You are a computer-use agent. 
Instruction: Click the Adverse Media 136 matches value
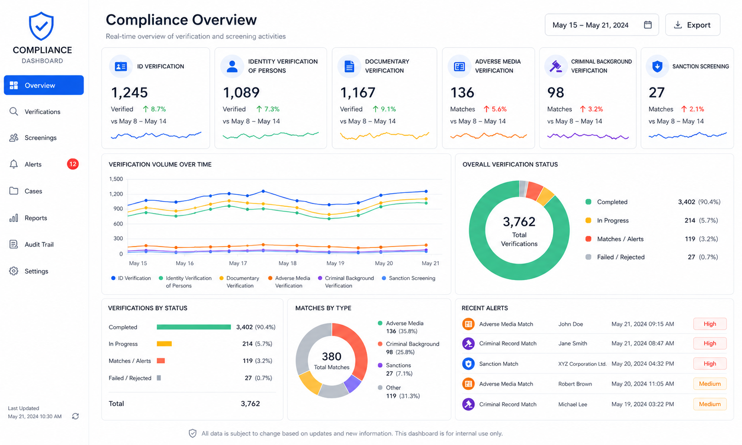(x=462, y=93)
